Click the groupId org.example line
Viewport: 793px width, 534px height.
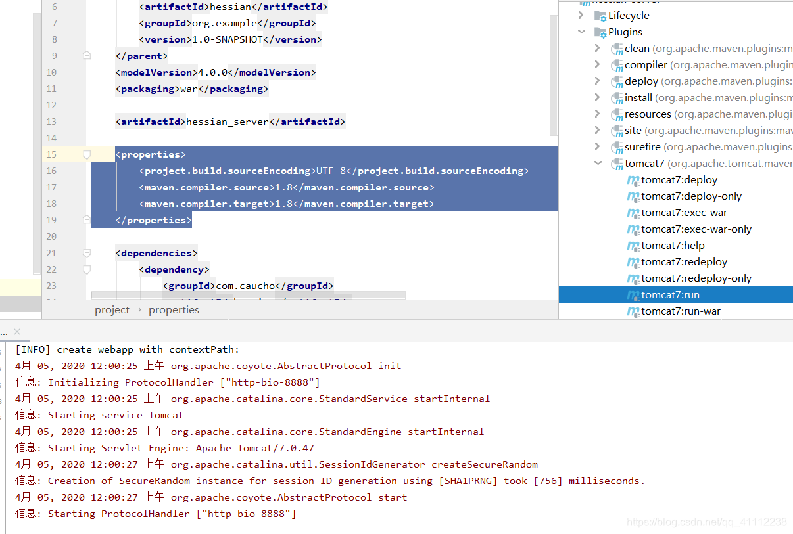228,23
